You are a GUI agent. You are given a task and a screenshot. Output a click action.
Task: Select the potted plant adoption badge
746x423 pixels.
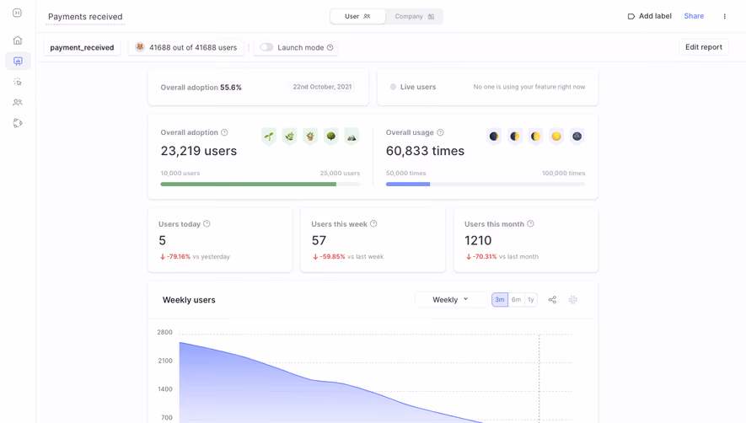tap(310, 137)
